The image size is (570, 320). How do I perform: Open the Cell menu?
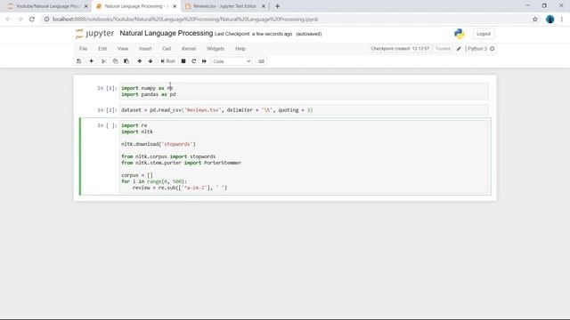click(x=167, y=49)
